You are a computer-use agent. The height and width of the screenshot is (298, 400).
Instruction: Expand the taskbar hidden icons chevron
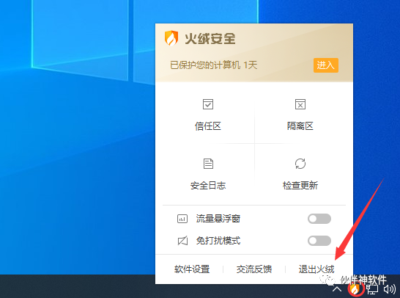coord(337,289)
